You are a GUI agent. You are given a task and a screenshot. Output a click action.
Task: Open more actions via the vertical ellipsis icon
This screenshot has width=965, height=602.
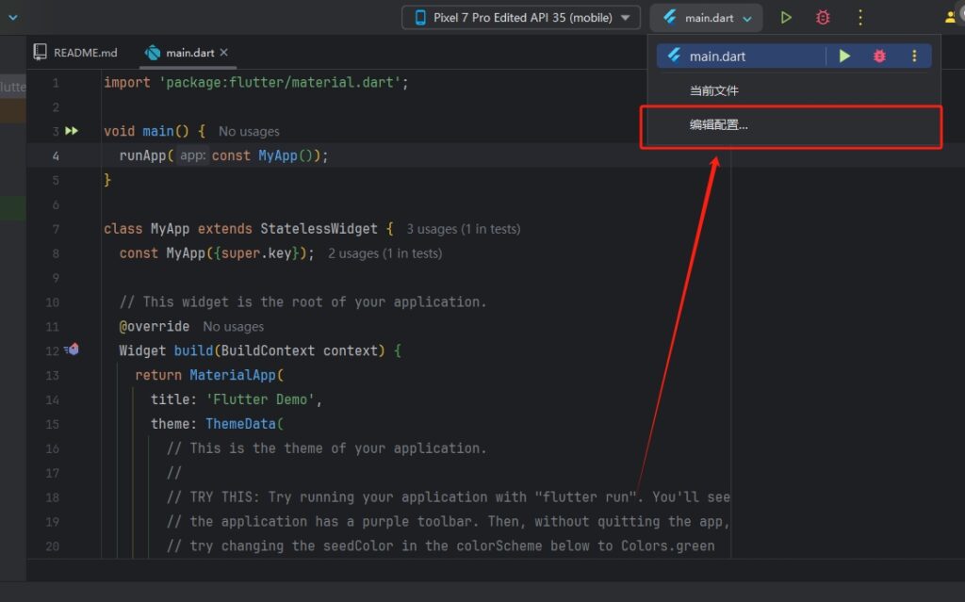[x=859, y=17]
